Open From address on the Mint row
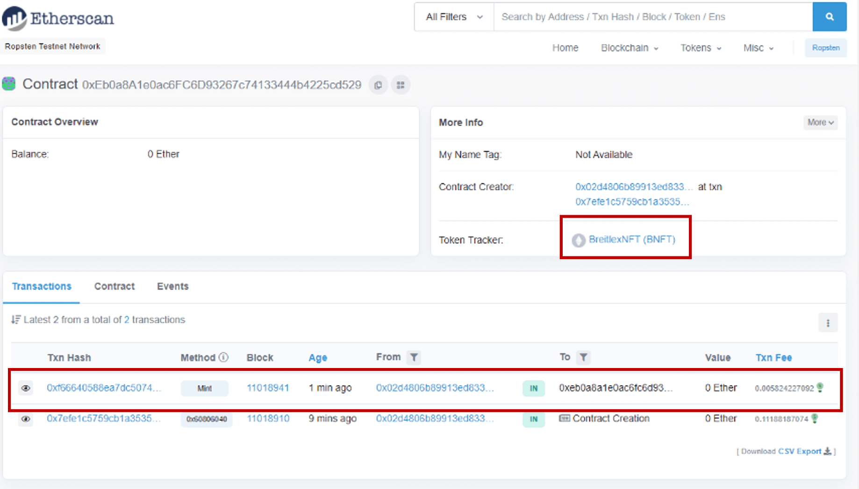Image resolution: width=859 pixels, height=489 pixels. tap(435, 388)
